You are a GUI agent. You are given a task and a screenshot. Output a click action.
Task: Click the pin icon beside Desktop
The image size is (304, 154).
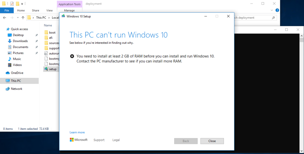point(37,35)
